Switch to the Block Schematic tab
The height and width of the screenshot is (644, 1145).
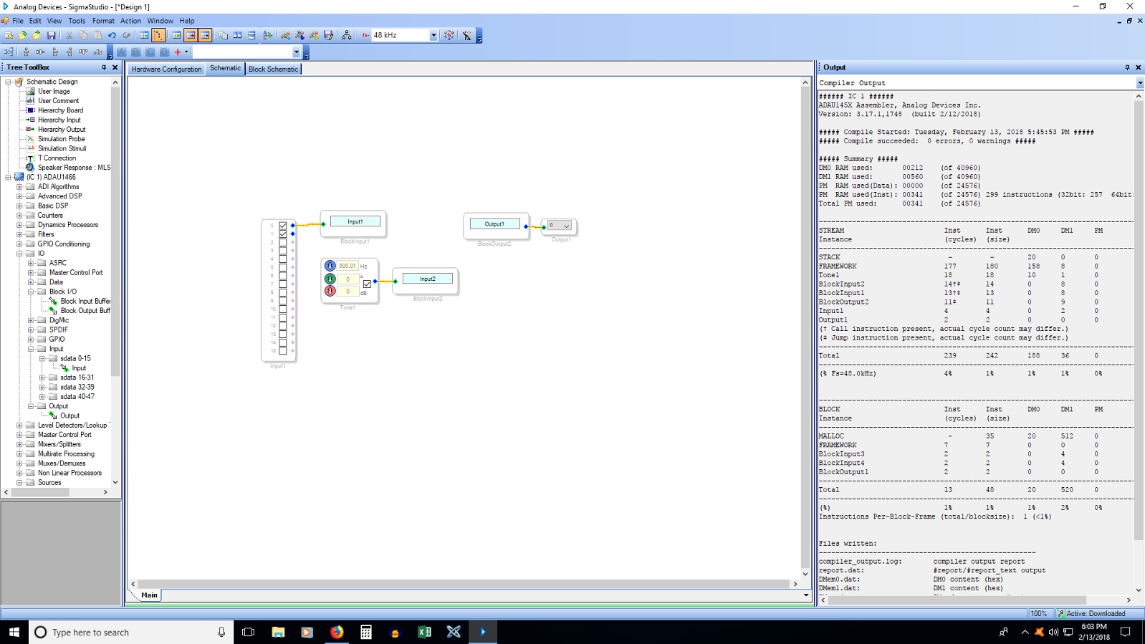pos(273,69)
